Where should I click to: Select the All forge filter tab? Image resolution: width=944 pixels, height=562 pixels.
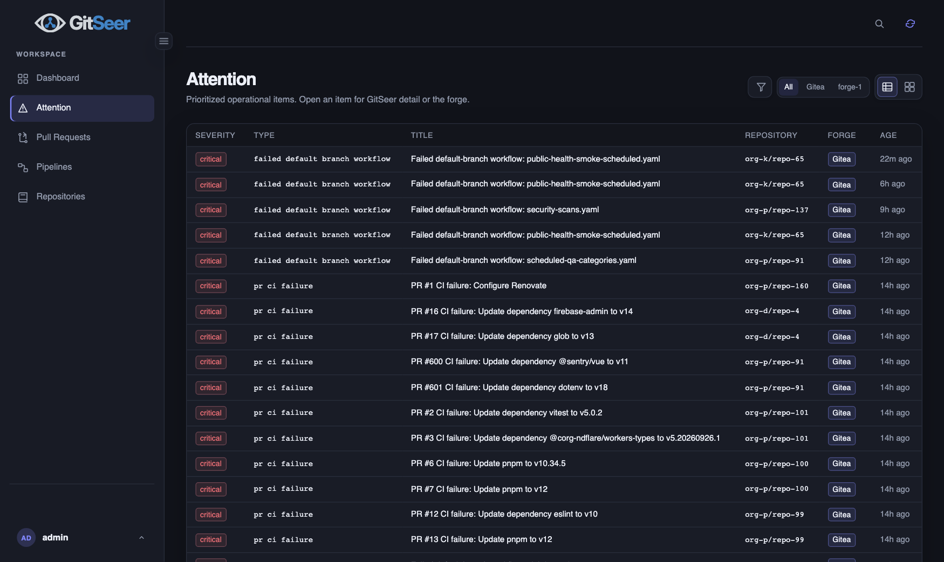[x=788, y=87]
